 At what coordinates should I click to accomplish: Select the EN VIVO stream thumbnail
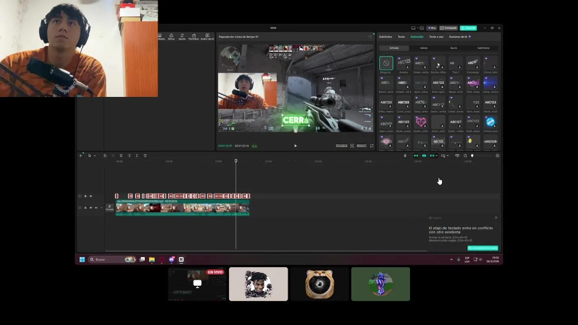[197, 284]
